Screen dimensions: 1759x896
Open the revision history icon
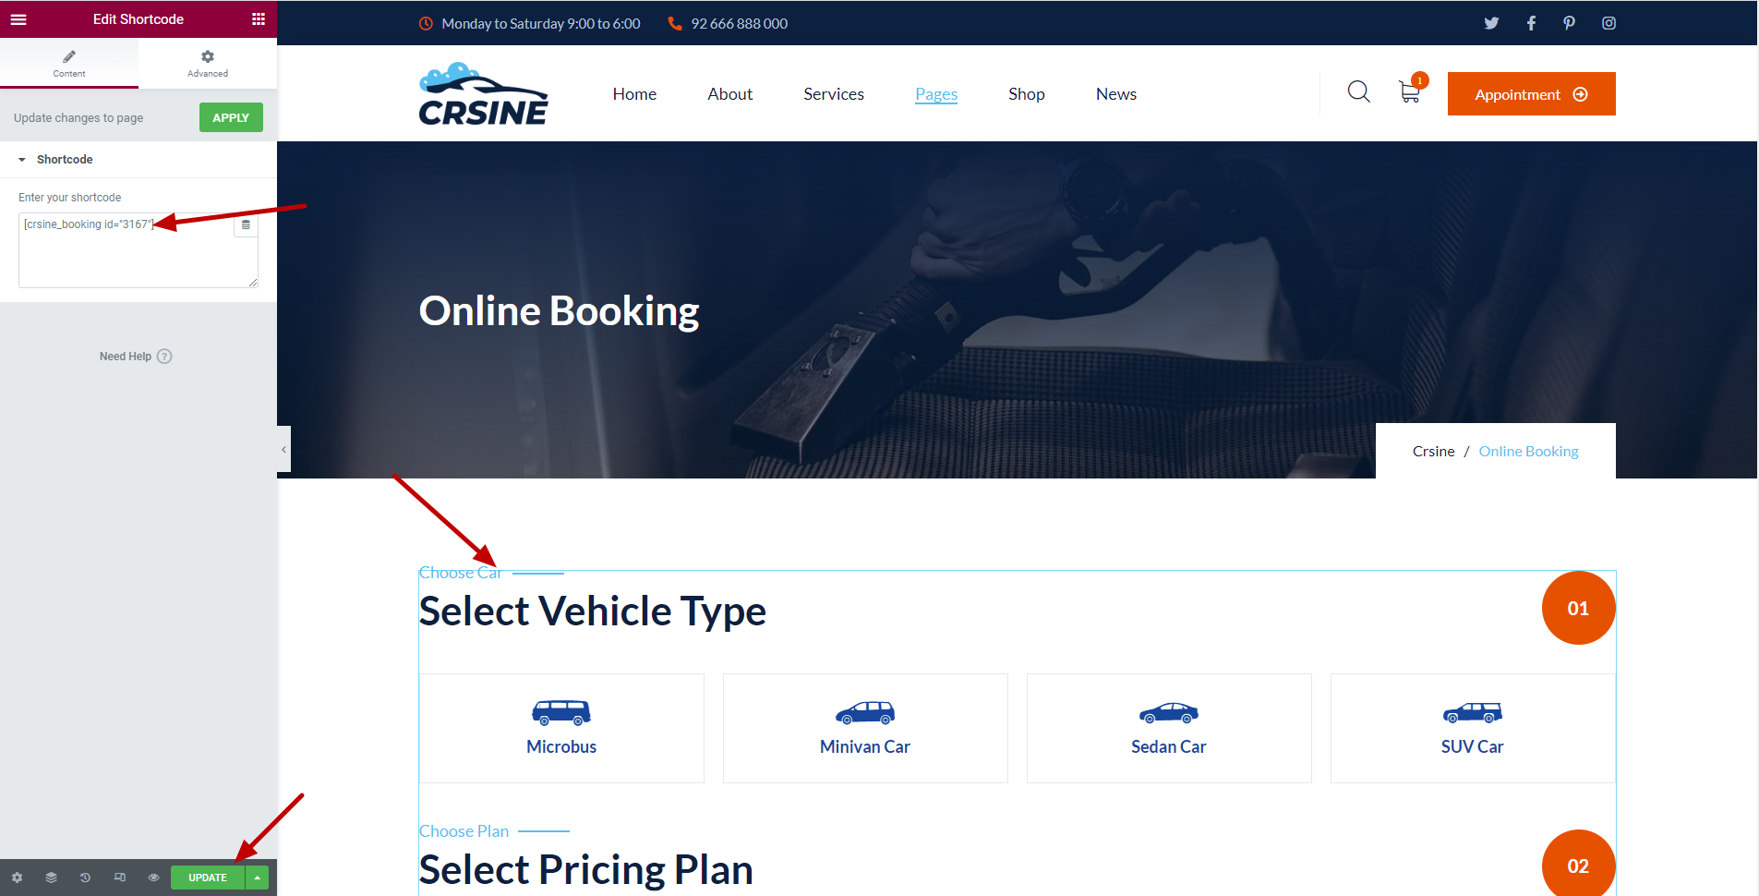pyautogui.click(x=85, y=878)
